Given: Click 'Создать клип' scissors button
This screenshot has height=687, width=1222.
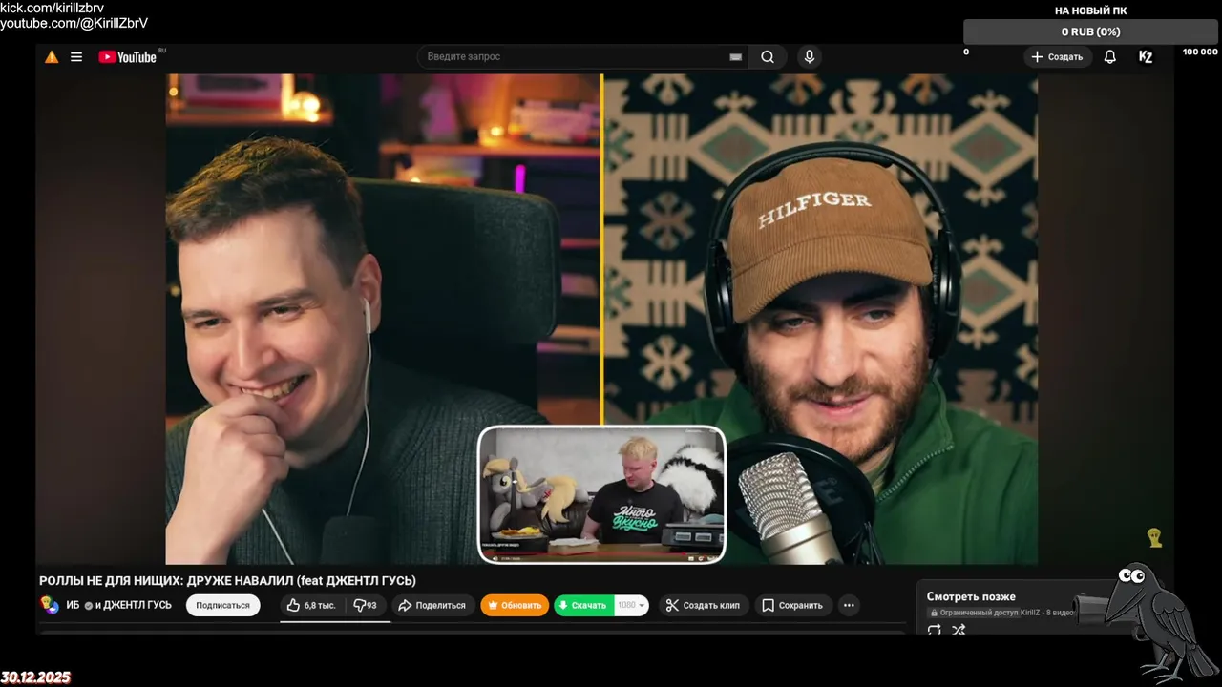Looking at the screenshot, I should [x=703, y=605].
